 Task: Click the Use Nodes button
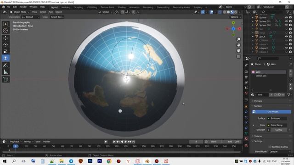pos(271,112)
